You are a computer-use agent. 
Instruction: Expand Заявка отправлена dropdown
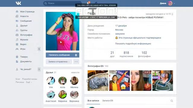tap(59, 62)
